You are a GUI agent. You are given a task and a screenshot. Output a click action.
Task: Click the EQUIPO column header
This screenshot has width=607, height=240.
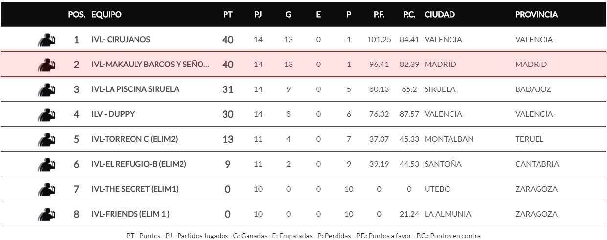107,15
